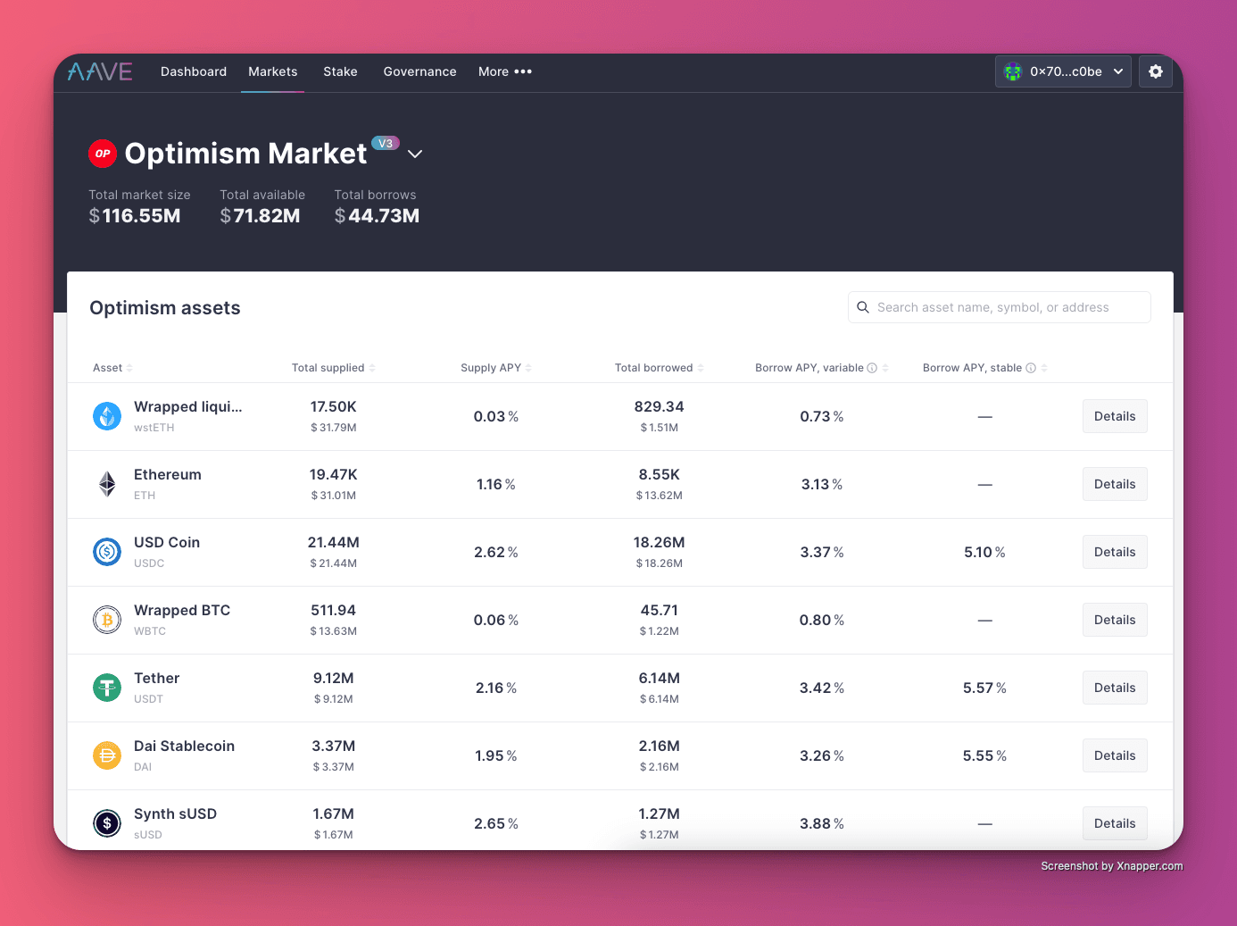Sort by Total borrowed column arrows

(x=701, y=368)
